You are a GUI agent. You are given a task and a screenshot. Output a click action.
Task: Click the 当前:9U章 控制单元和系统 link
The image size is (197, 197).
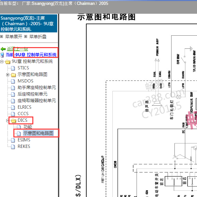coord(31,55)
